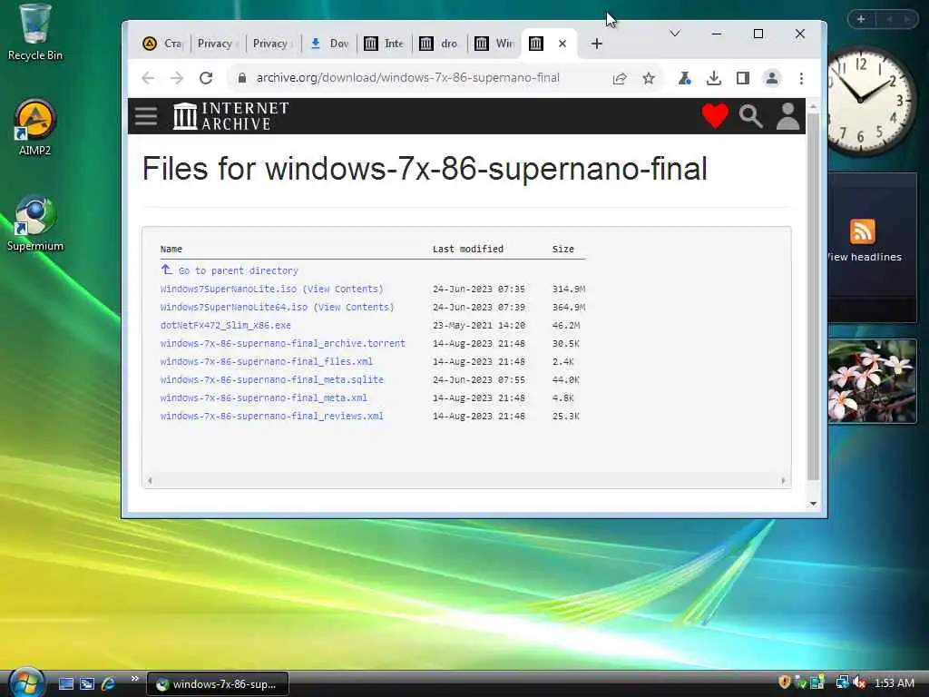Image resolution: width=929 pixels, height=697 pixels.
Task: Click View headlines in the feed gadget
Action: 865,257
